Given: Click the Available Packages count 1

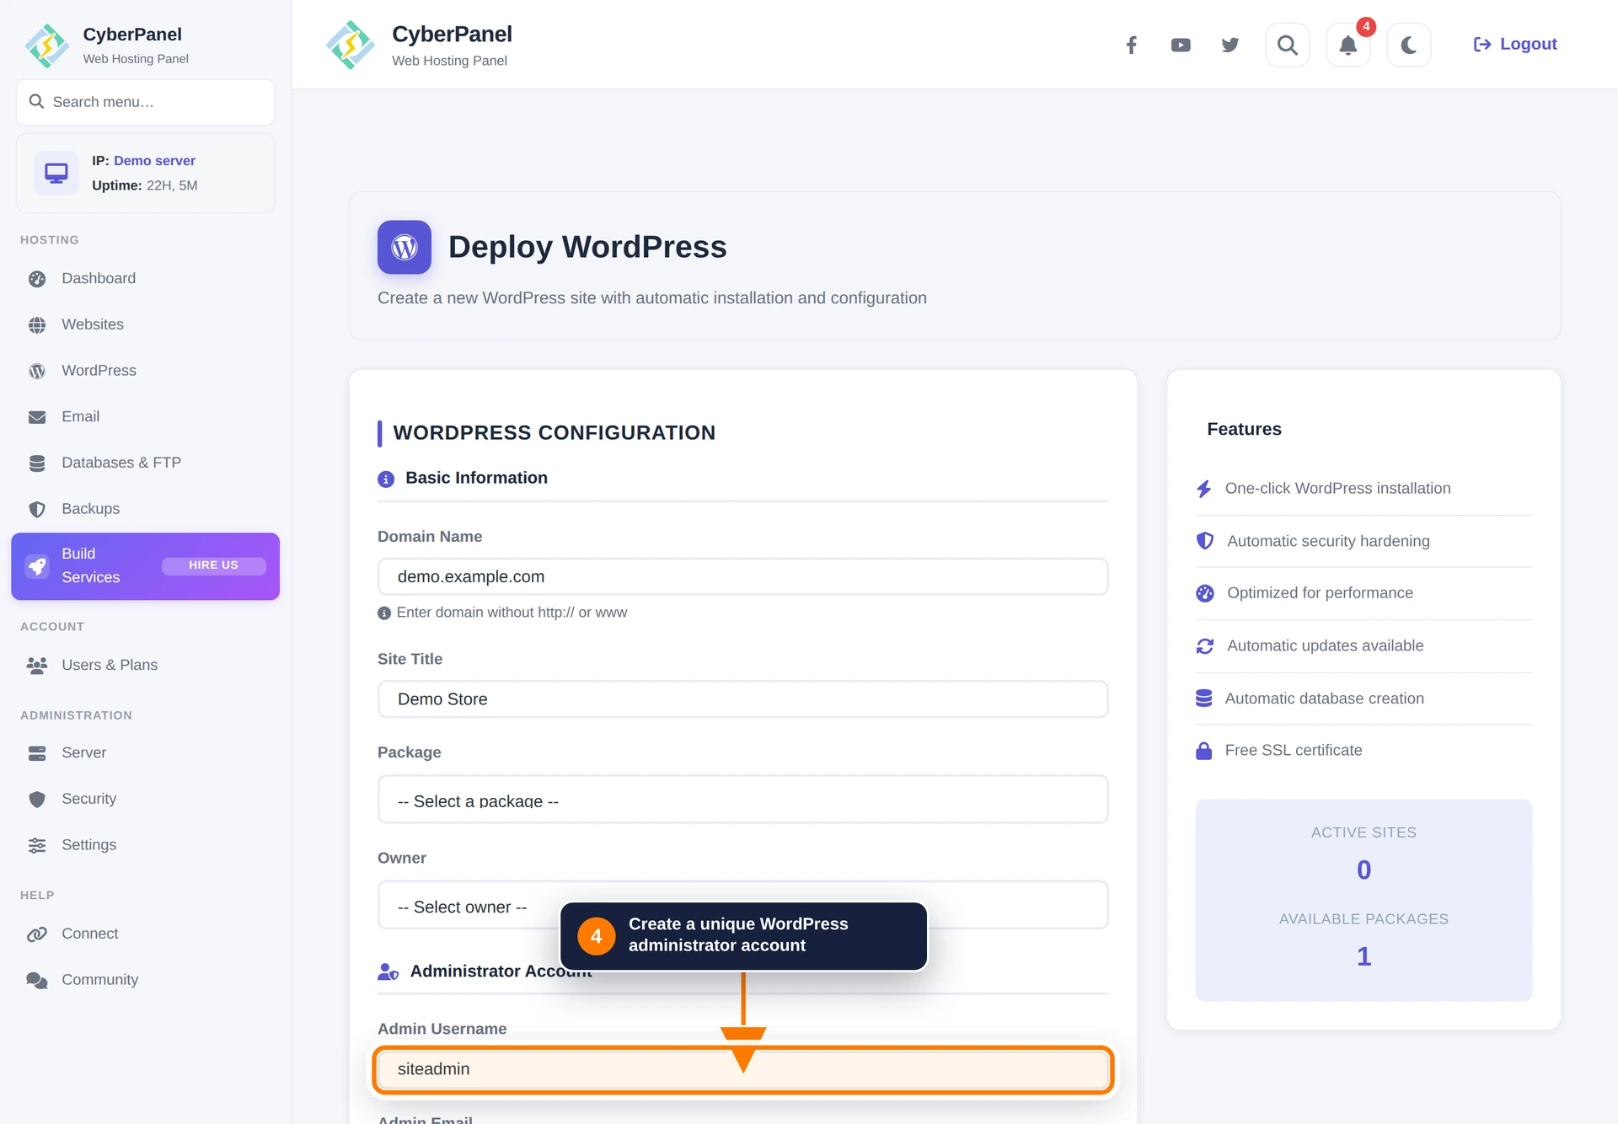Looking at the screenshot, I should [x=1364, y=956].
